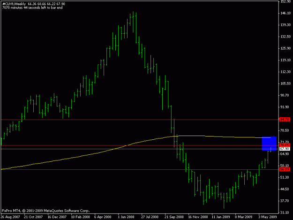Click the 37.70 price scale value
This screenshot has height=220, width=293.
(x=285, y=201)
